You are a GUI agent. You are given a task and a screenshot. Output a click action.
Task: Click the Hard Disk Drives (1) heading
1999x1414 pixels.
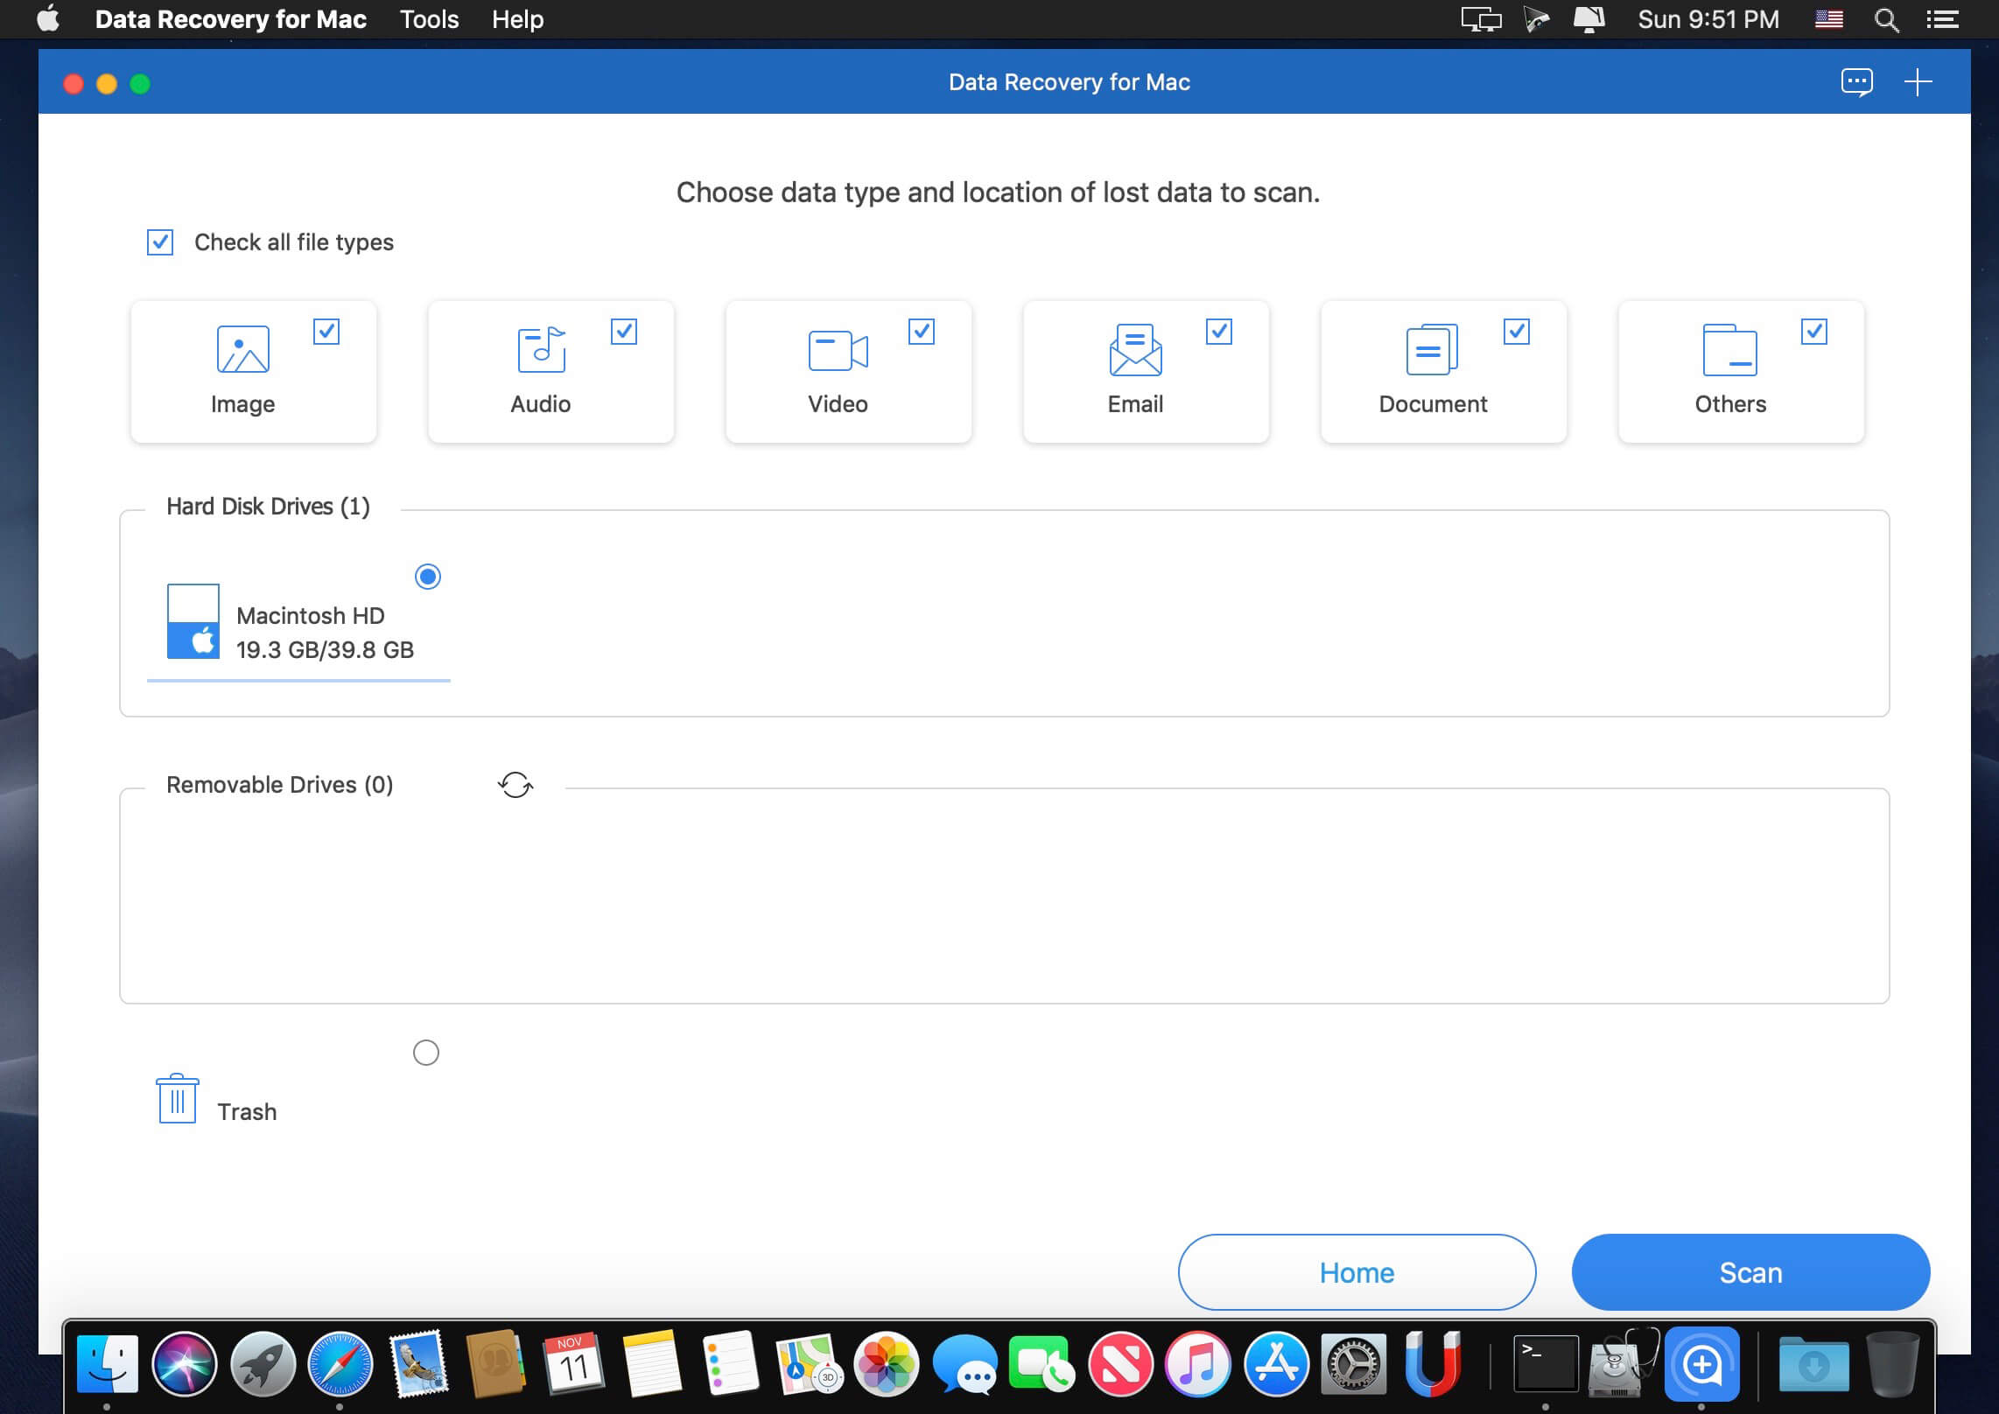pos(268,507)
